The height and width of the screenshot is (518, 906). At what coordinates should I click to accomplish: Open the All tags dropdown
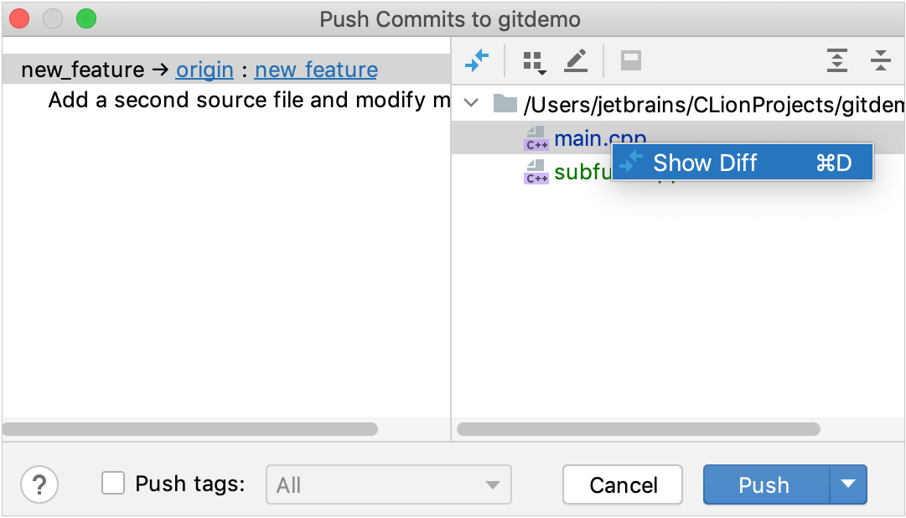point(388,484)
